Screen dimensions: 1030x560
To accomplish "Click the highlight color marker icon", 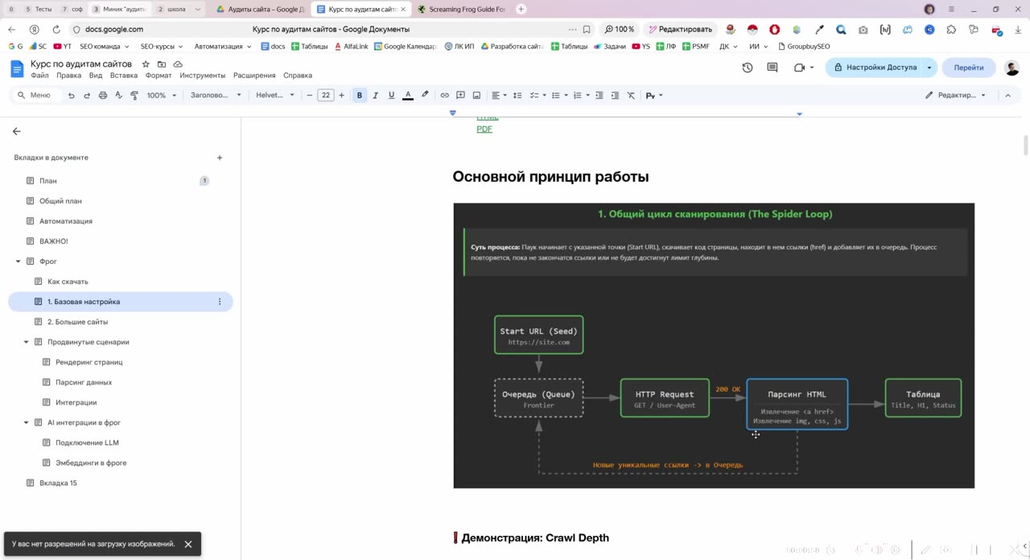I will (425, 95).
